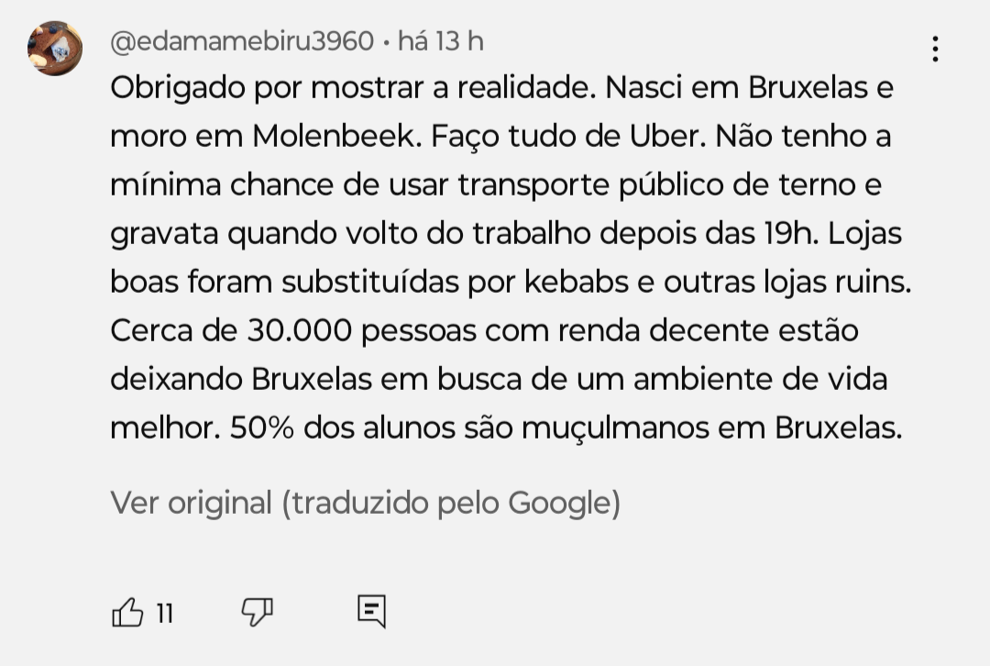Click the "50%" figure in comment
Viewport: 990px width, 666px height.
(x=262, y=427)
